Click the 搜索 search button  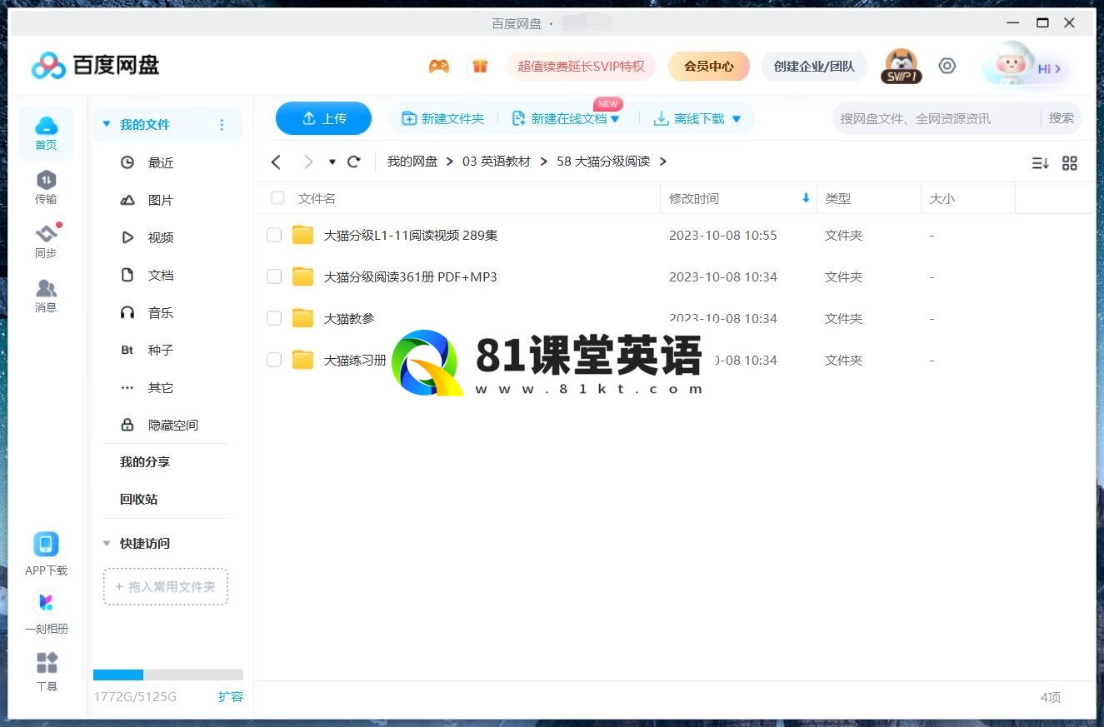(1062, 118)
